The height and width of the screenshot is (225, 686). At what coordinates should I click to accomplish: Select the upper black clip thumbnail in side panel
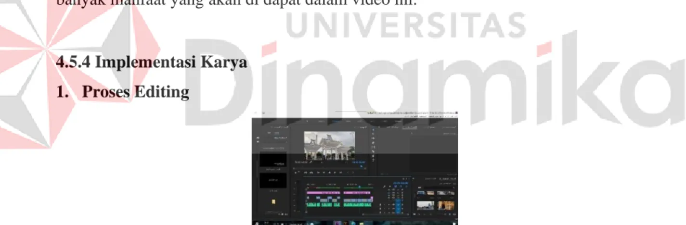273,160
